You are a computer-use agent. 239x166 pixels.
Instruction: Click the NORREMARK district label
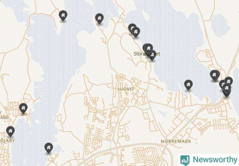176,141
